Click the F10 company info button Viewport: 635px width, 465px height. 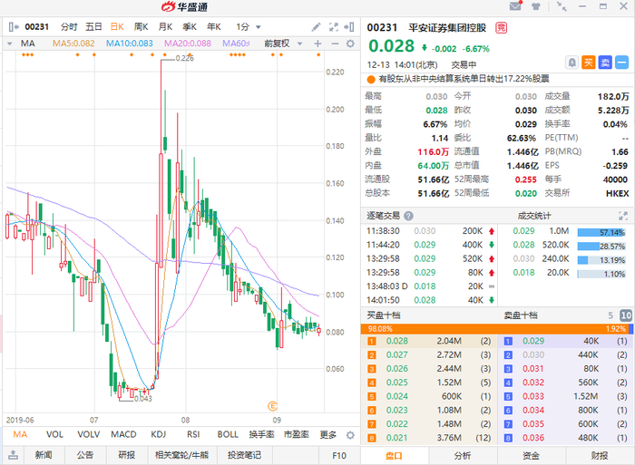click(x=339, y=456)
